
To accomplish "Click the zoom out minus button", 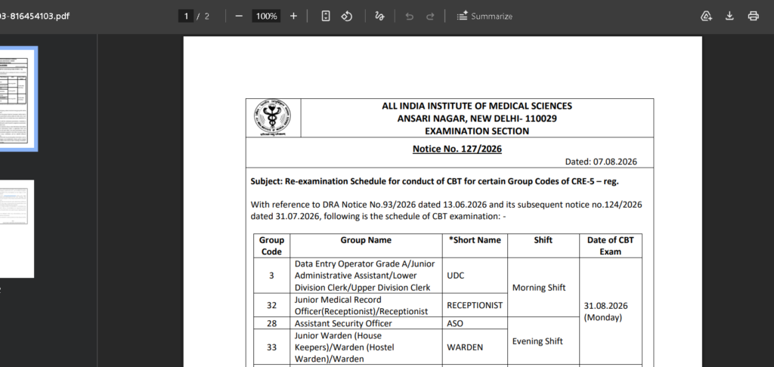I will (239, 17).
